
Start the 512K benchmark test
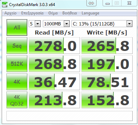(x=17, y=64)
